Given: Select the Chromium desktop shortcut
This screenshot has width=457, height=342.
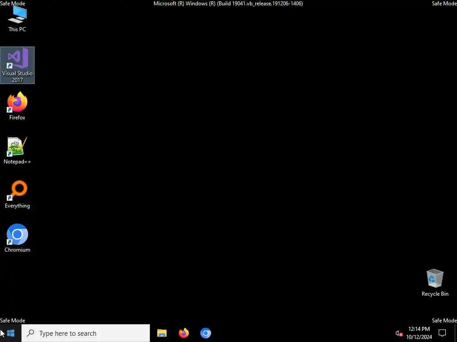Looking at the screenshot, I should point(17,238).
